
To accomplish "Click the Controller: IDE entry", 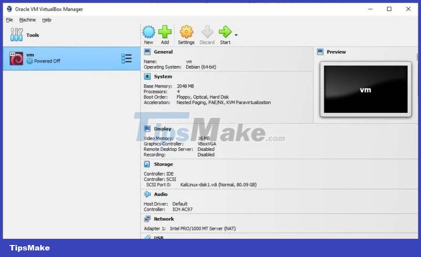I will pyautogui.click(x=159, y=174).
